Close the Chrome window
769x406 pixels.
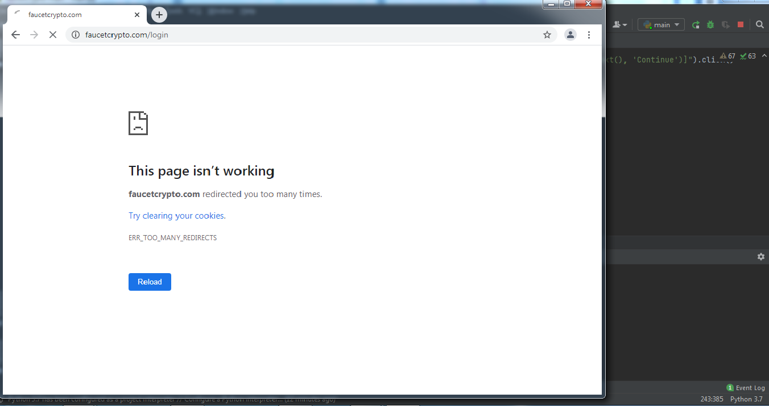(x=589, y=4)
